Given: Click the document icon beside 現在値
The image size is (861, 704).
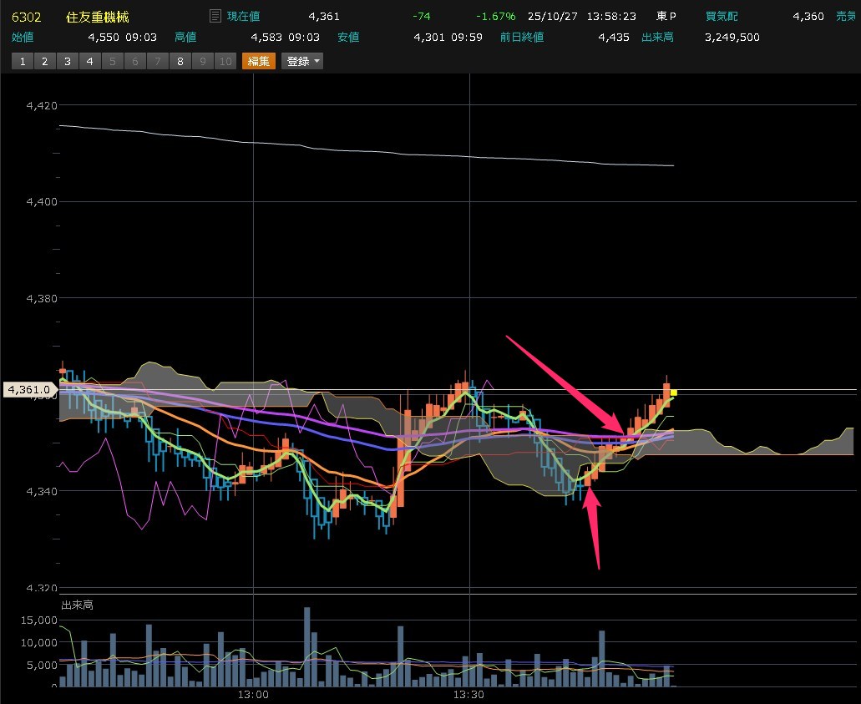Looking at the screenshot, I should [215, 16].
